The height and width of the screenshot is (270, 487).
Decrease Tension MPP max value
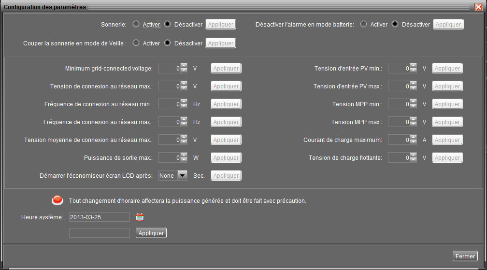point(413,124)
